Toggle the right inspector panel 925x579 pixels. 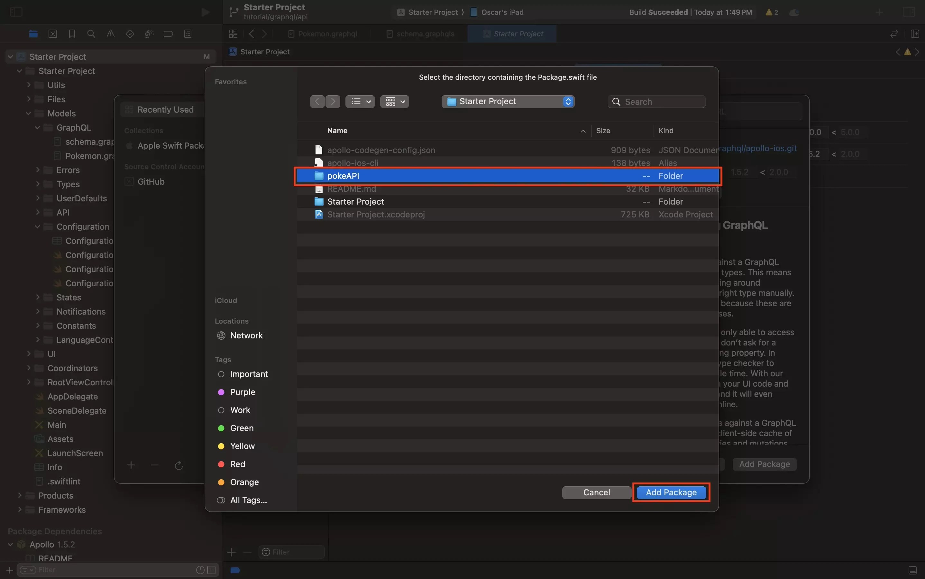coord(909,12)
